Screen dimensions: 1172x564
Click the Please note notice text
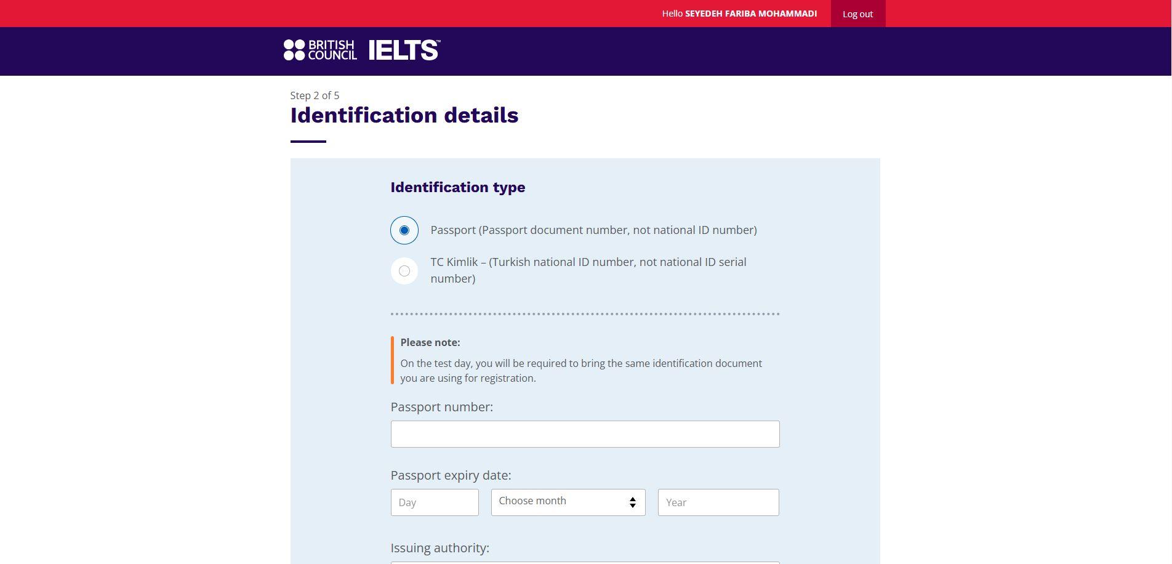(x=581, y=371)
